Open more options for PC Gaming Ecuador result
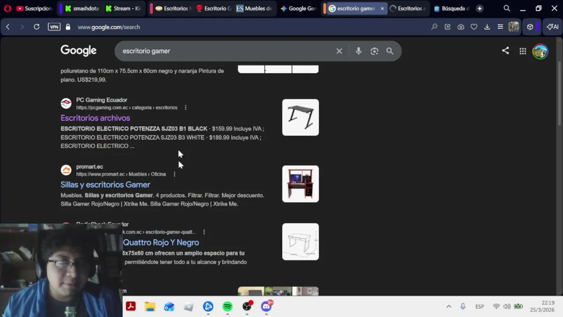The width and height of the screenshot is (563, 317). click(x=186, y=107)
